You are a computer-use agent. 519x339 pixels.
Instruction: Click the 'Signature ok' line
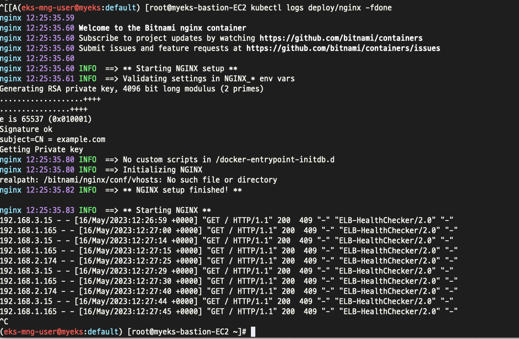[x=26, y=129]
